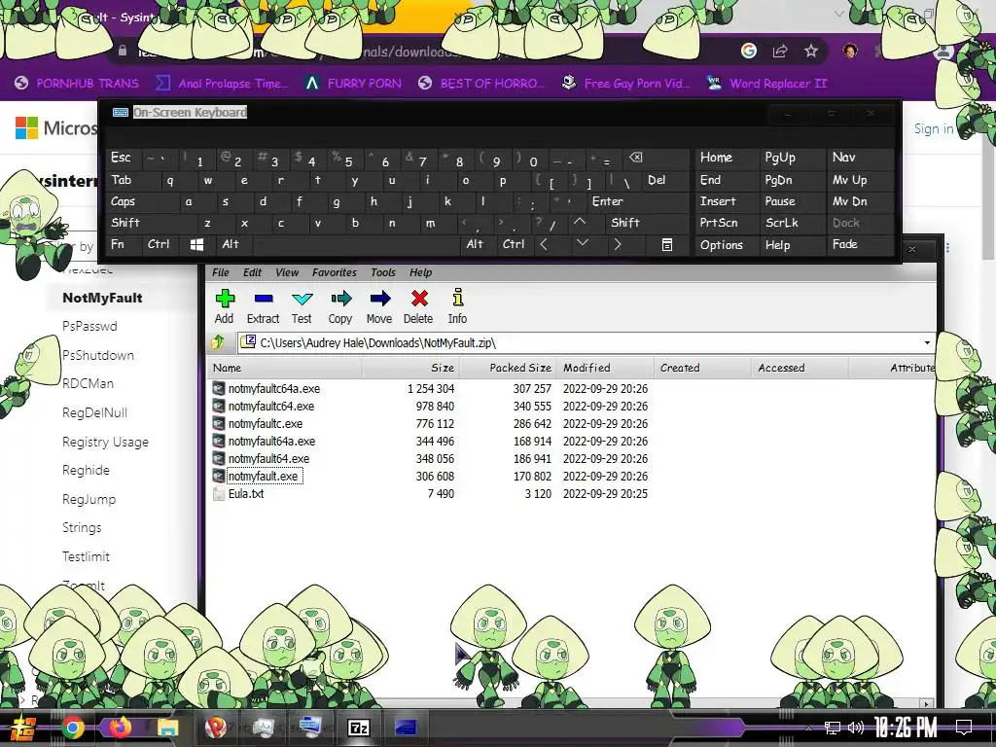Click the Test archive icon
The height and width of the screenshot is (747, 996).
302,306
